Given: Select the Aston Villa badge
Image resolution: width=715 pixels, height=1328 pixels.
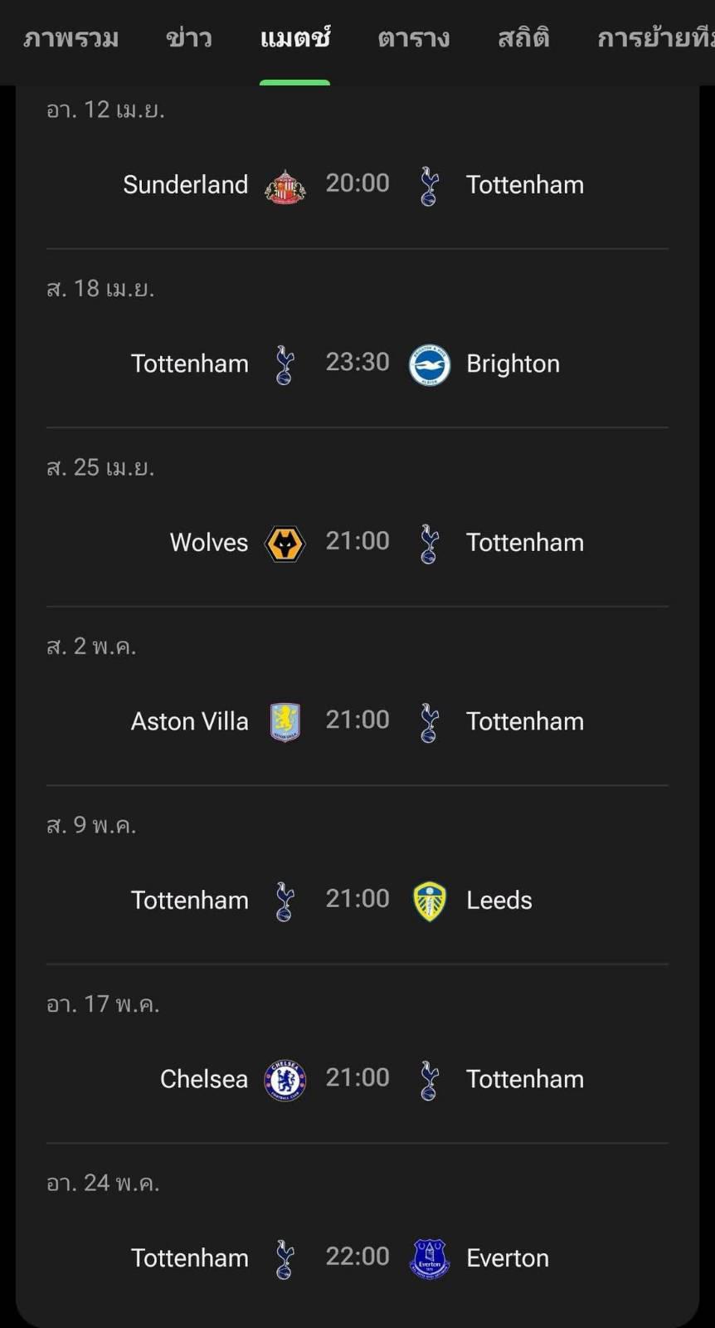Looking at the screenshot, I should pyautogui.click(x=285, y=722).
